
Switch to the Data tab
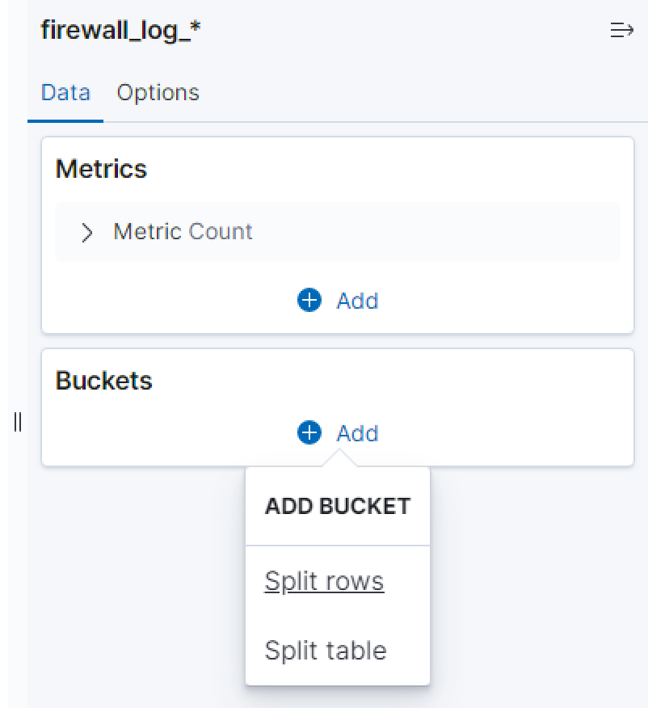pos(65,93)
